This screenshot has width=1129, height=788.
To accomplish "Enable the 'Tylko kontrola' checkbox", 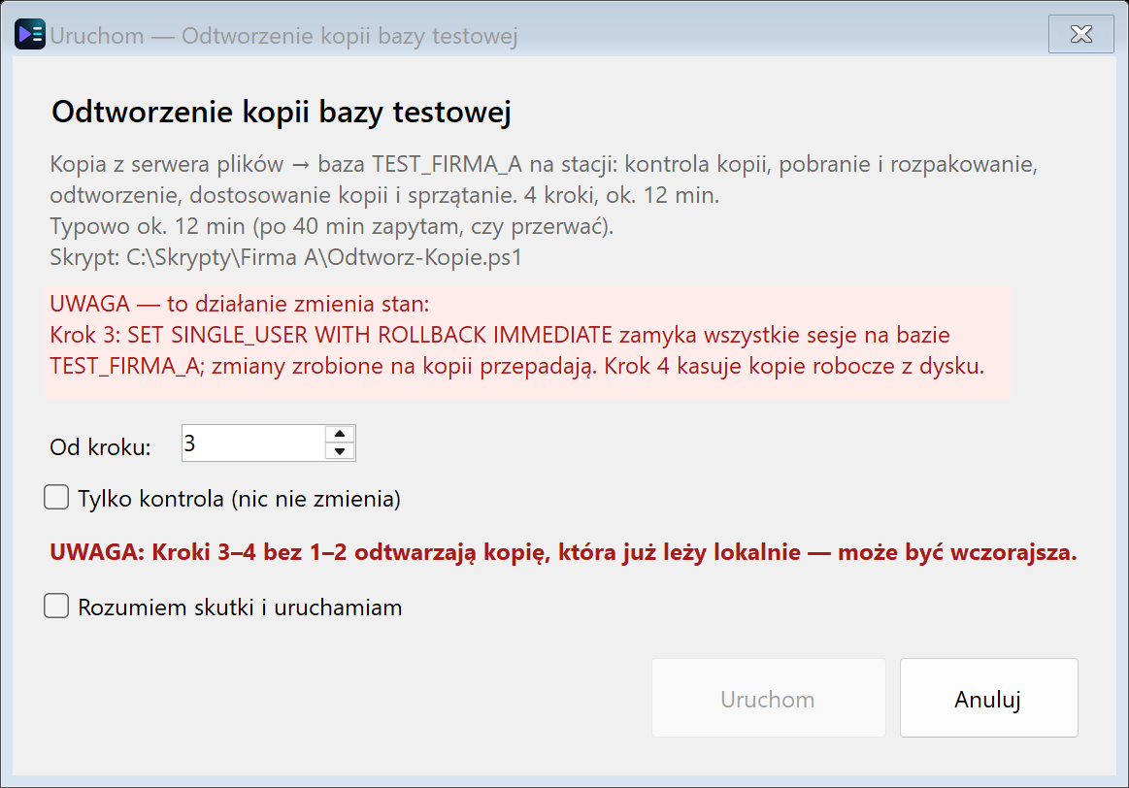I will [x=56, y=497].
